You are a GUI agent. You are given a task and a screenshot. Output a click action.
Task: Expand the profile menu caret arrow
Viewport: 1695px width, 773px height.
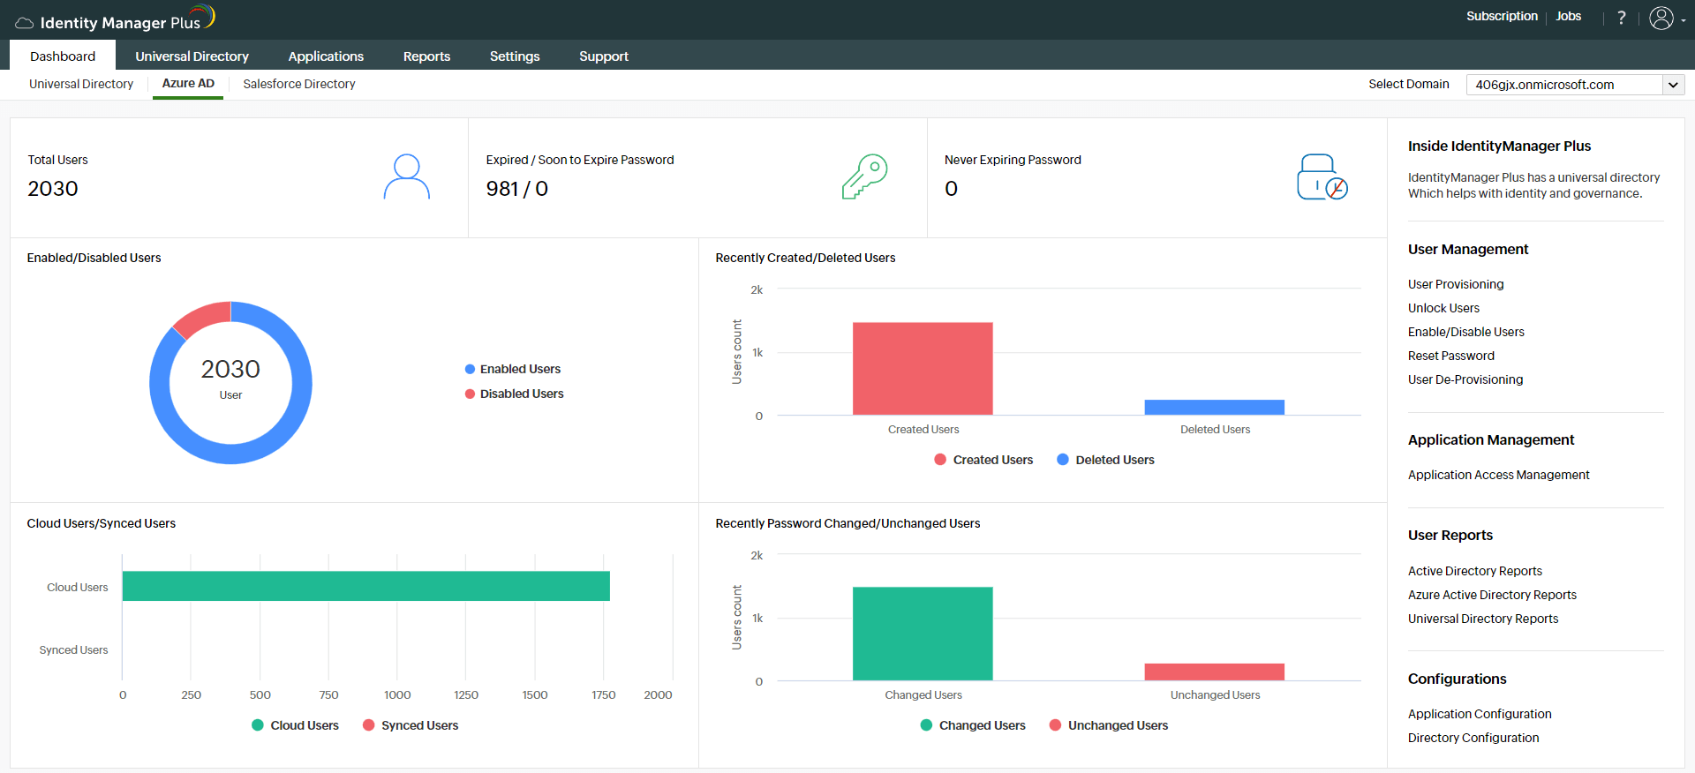1684,20
